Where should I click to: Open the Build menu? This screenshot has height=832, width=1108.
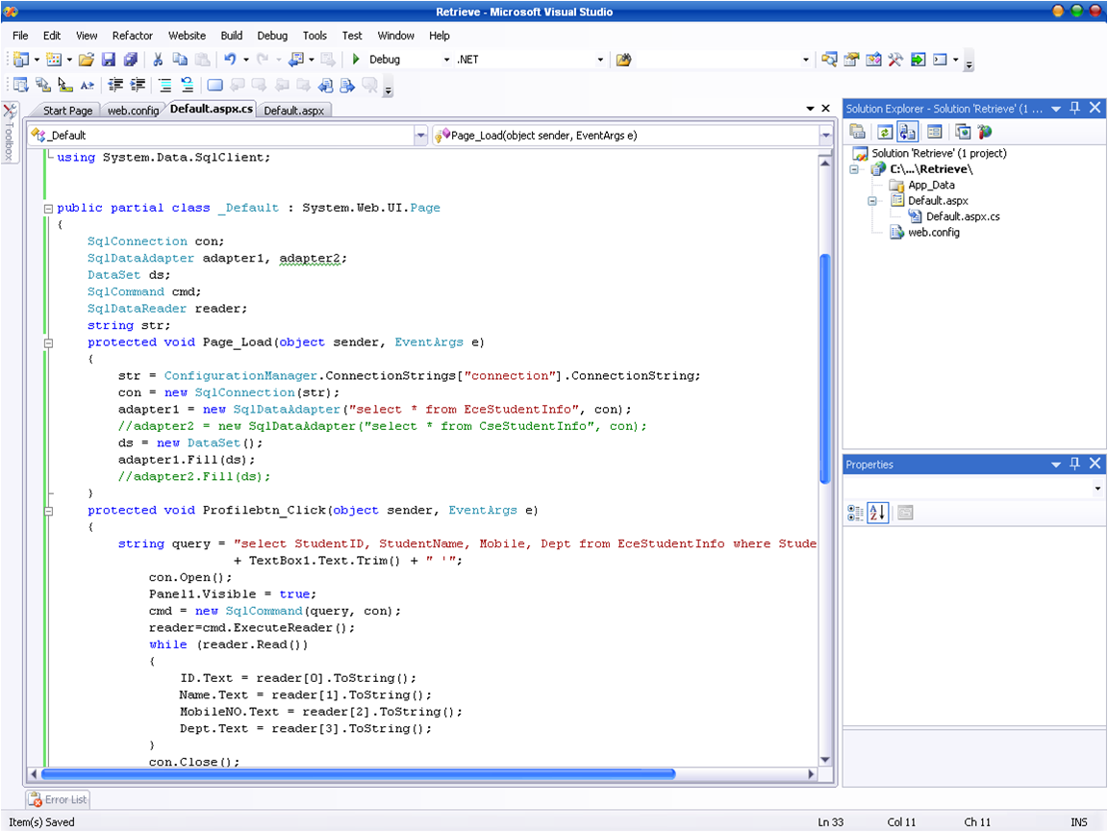point(231,36)
